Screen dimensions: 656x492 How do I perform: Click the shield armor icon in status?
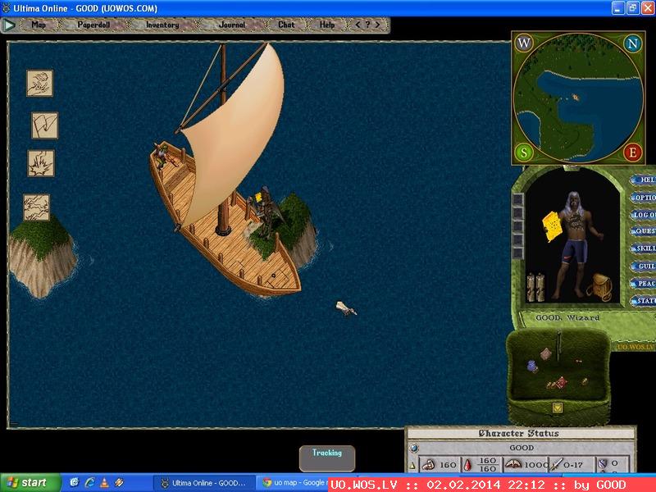[603, 464]
